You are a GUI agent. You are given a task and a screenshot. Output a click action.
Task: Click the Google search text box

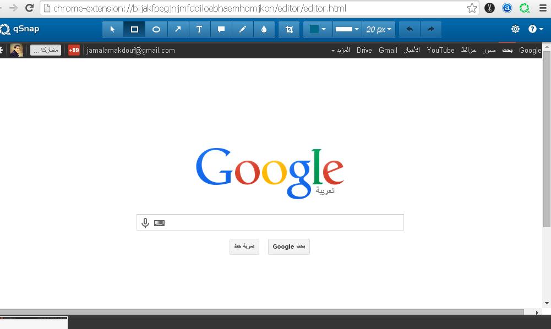click(x=270, y=222)
